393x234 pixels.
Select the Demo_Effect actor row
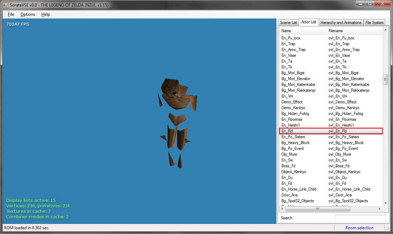[x=331, y=102]
